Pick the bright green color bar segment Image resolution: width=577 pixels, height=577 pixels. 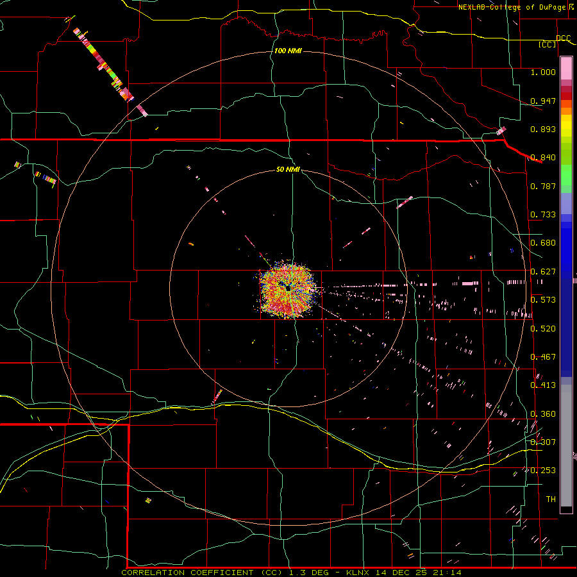point(566,175)
